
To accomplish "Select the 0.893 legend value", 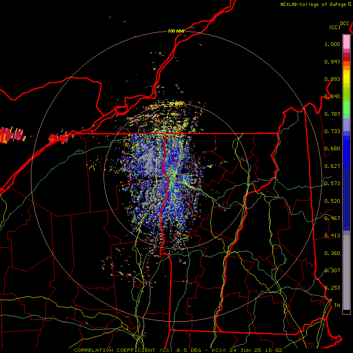I will [x=332, y=79].
